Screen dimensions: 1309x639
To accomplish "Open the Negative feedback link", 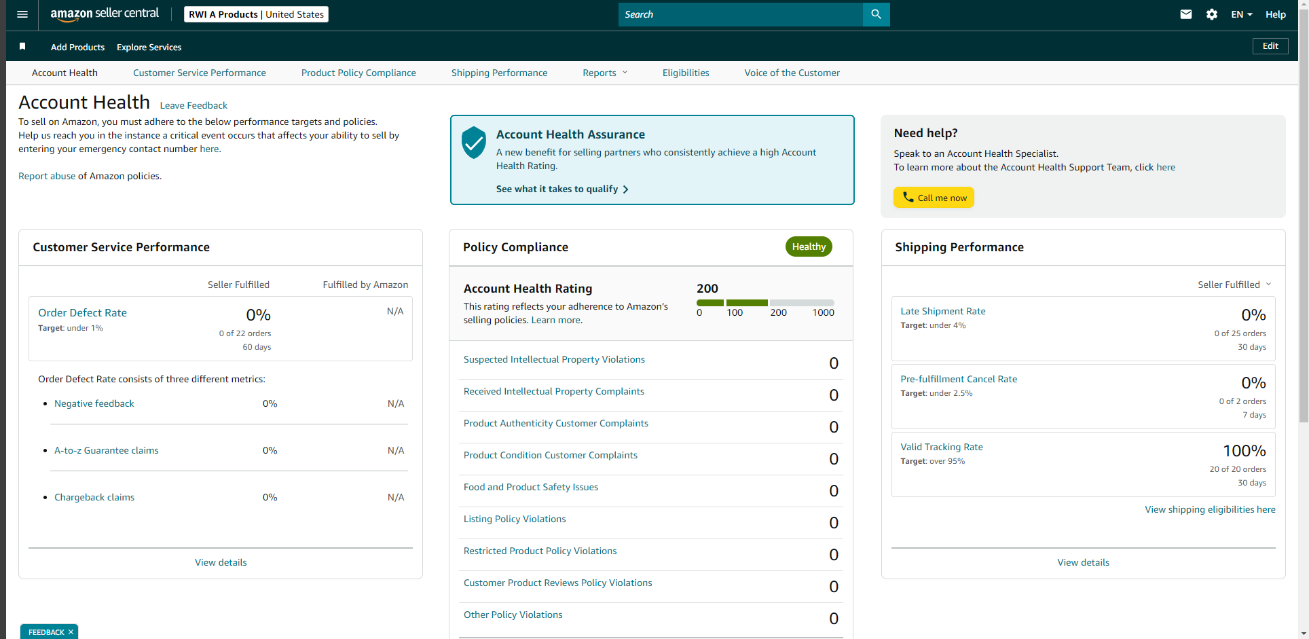I will (94, 403).
